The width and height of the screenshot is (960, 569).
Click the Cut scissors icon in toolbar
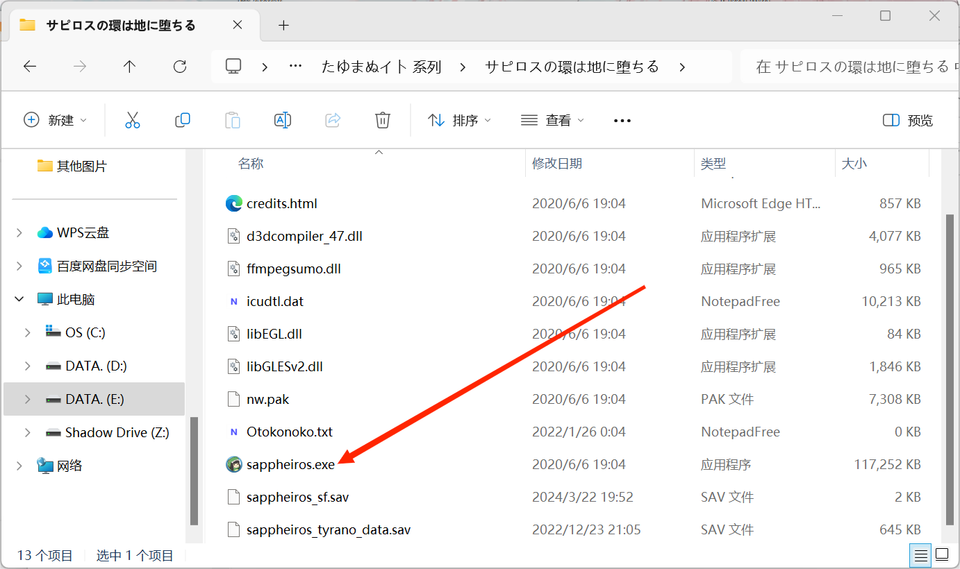[133, 120]
